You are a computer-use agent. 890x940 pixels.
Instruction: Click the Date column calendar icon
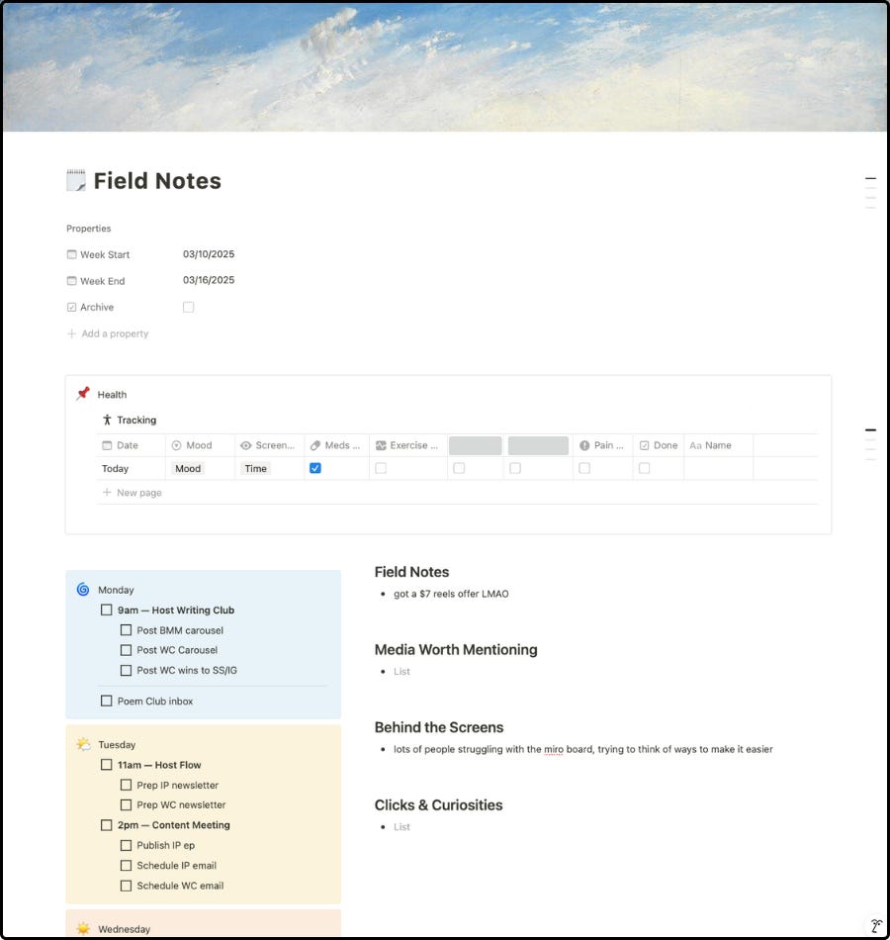click(107, 445)
